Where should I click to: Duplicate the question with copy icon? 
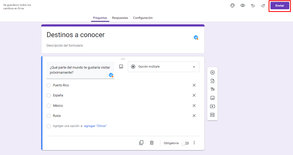point(141,143)
